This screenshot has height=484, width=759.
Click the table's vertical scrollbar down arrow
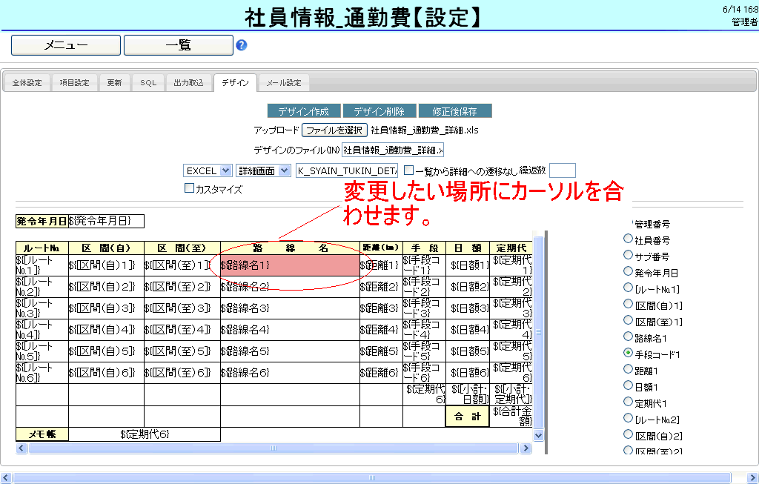538,436
